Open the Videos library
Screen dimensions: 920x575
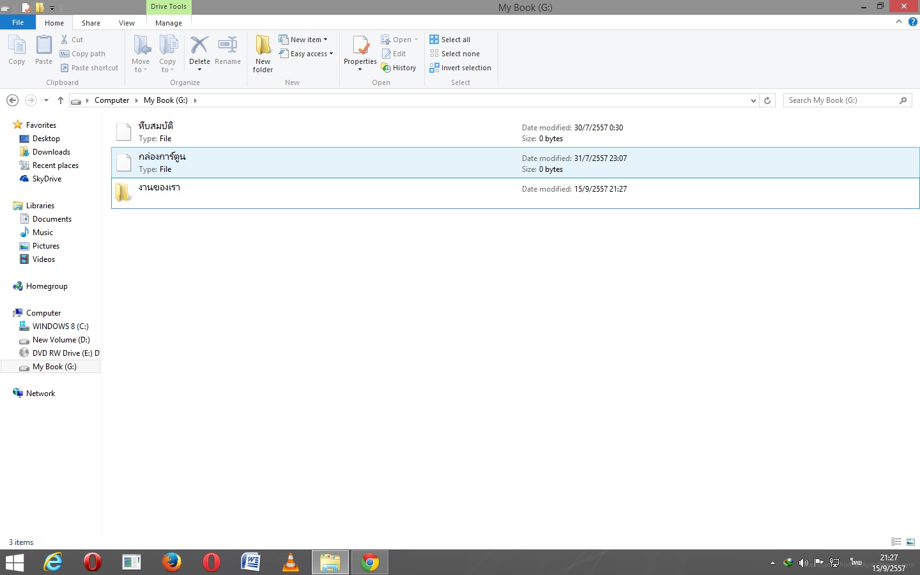click(43, 259)
